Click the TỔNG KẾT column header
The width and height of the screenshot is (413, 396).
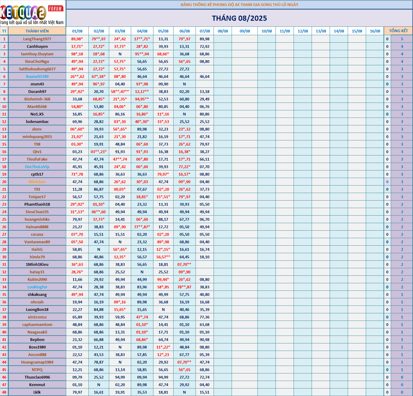(398, 31)
